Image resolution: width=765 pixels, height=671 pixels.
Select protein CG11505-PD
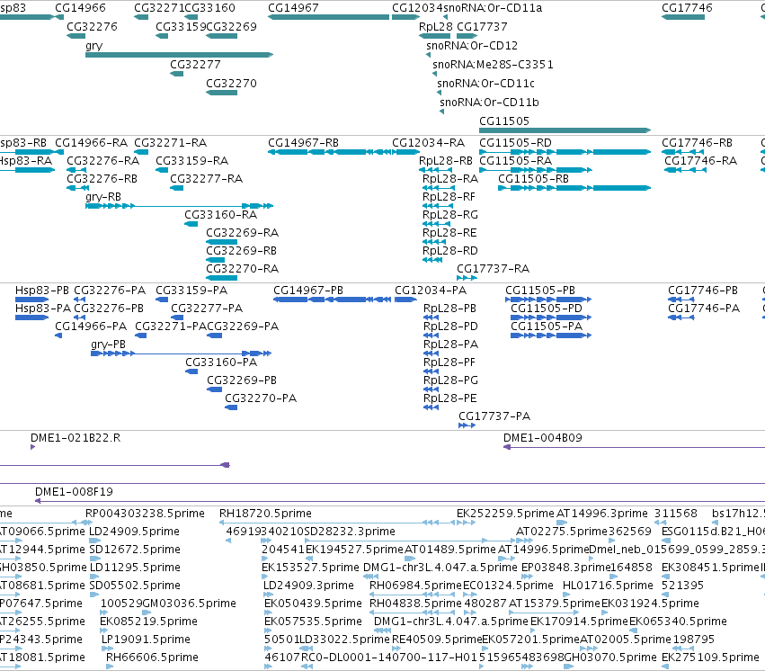547,309
